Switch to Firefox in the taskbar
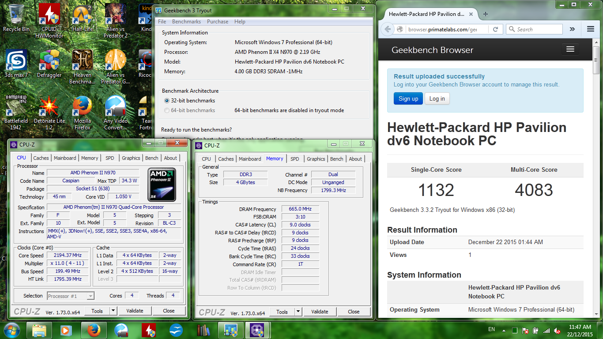 pos(94,330)
